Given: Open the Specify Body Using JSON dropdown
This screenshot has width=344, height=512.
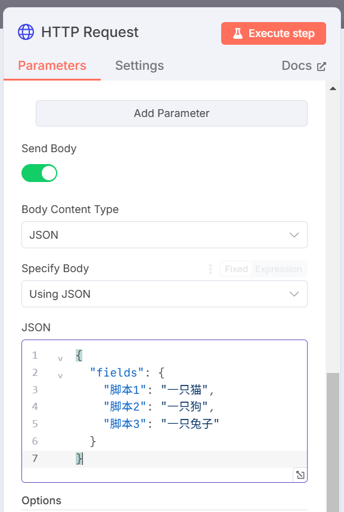Looking at the screenshot, I should pyautogui.click(x=165, y=294).
